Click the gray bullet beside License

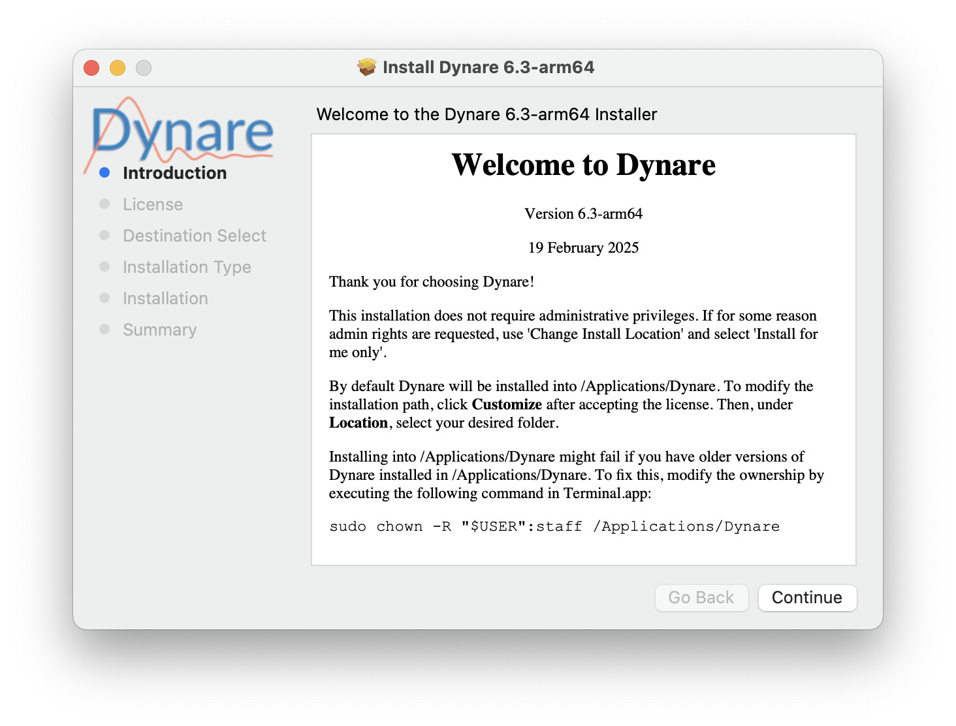click(104, 204)
